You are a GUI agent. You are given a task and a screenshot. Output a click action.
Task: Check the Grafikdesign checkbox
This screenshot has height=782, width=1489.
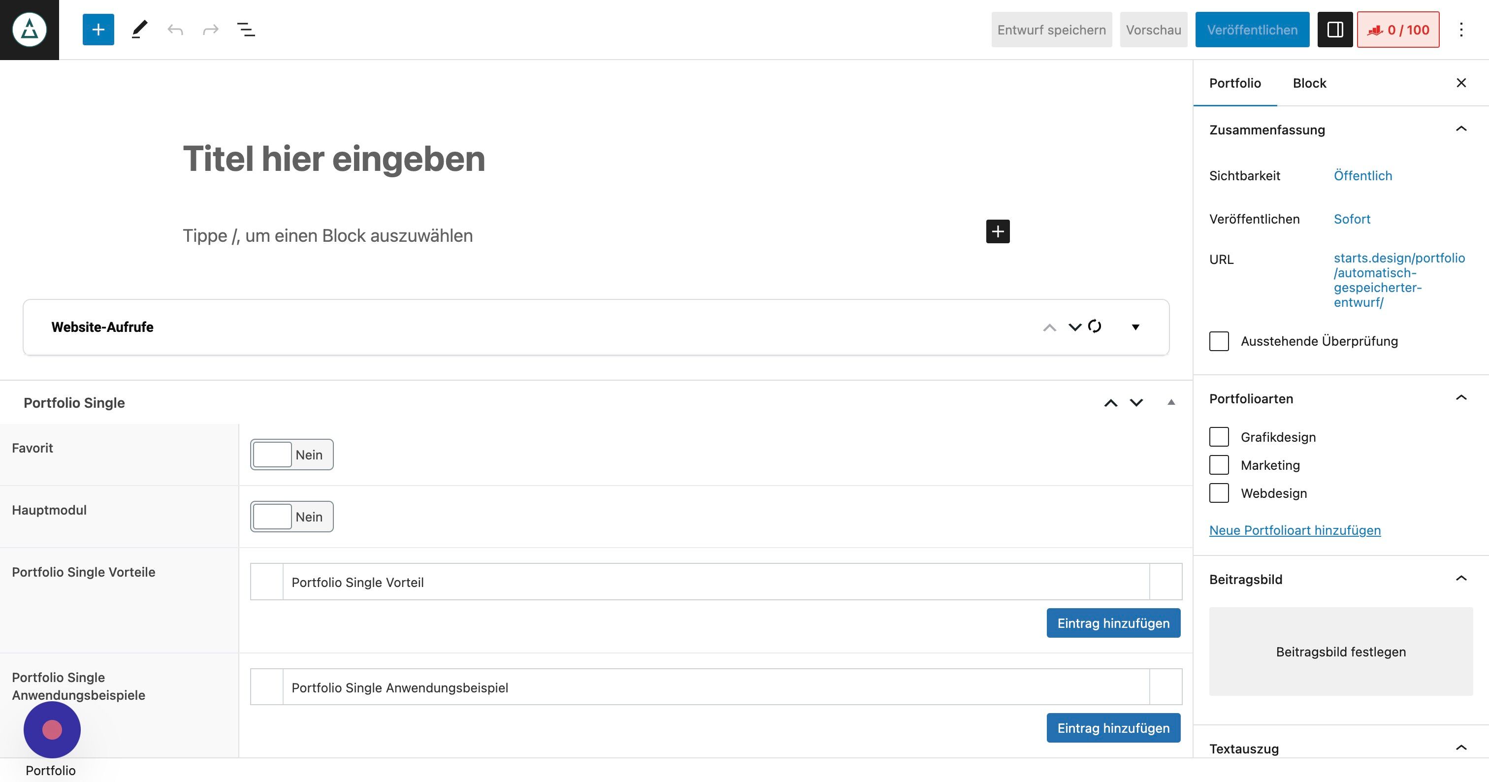pos(1219,437)
